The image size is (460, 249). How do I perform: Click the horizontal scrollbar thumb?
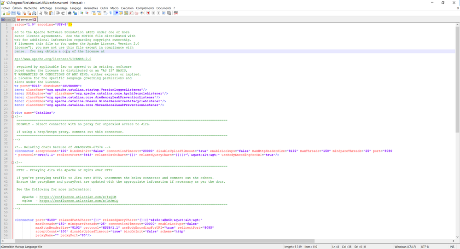[164, 241]
